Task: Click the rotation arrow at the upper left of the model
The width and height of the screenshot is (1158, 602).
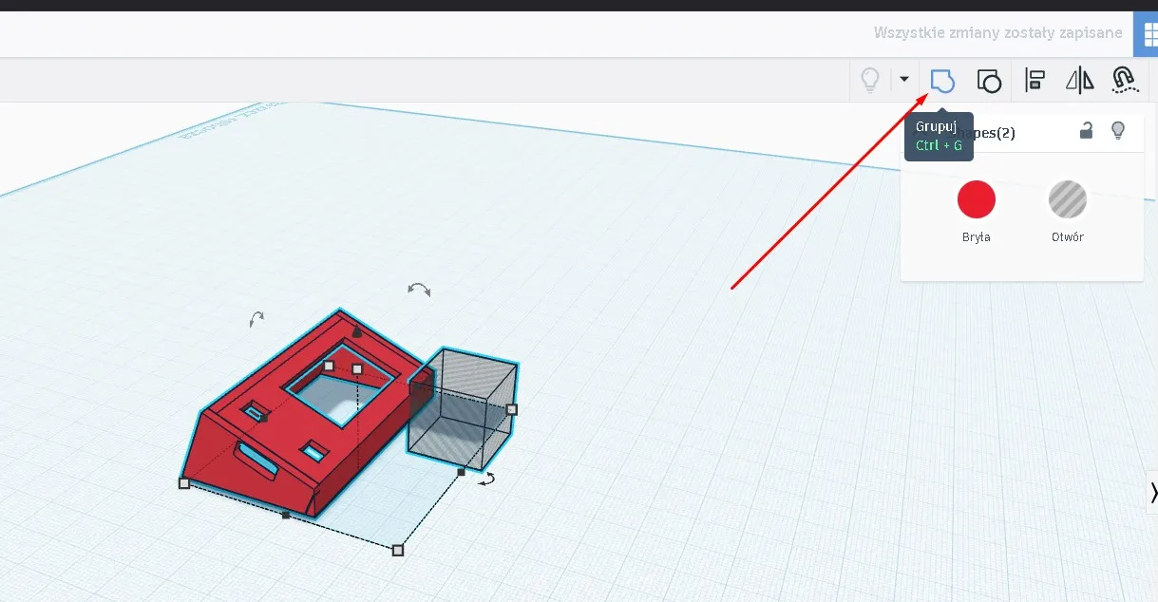Action: pyautogui.click(x=256, y=319)
